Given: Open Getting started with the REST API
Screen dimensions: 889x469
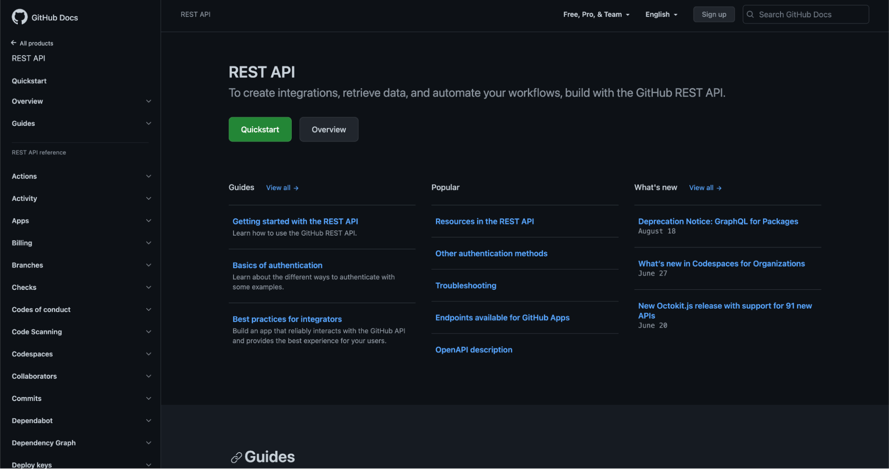Looking at the screenshot, I should [295, 221].
